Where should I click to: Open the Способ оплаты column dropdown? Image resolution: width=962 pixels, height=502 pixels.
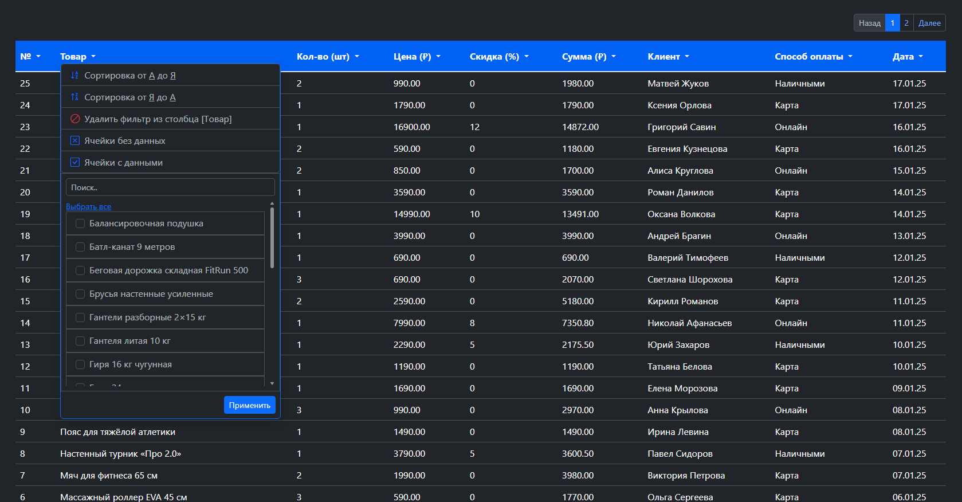coord(850,56)
